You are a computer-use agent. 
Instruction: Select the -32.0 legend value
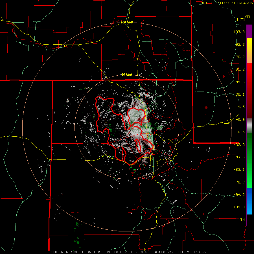pos(239,145)
